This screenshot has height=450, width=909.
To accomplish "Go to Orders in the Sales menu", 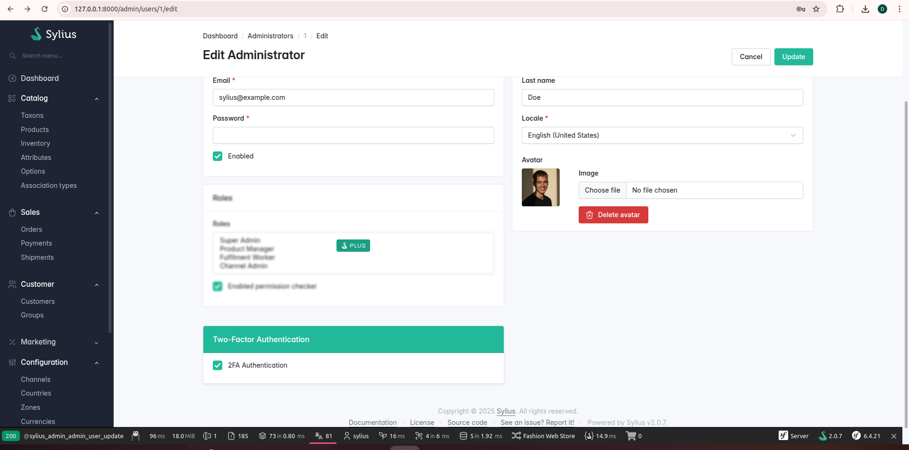I will 31,229.
